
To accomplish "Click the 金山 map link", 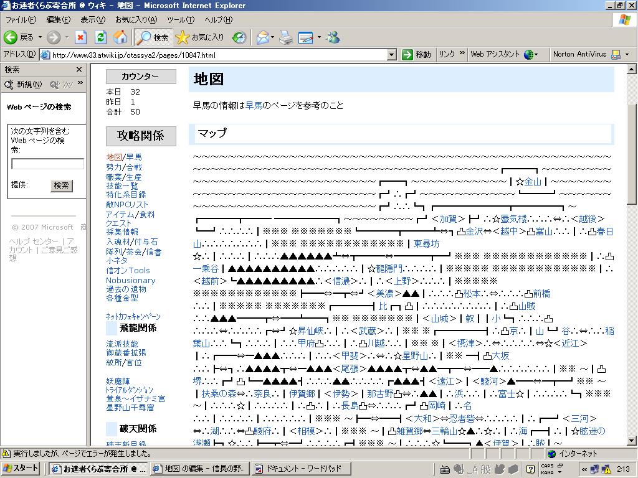I will click(x=533, y=182).
